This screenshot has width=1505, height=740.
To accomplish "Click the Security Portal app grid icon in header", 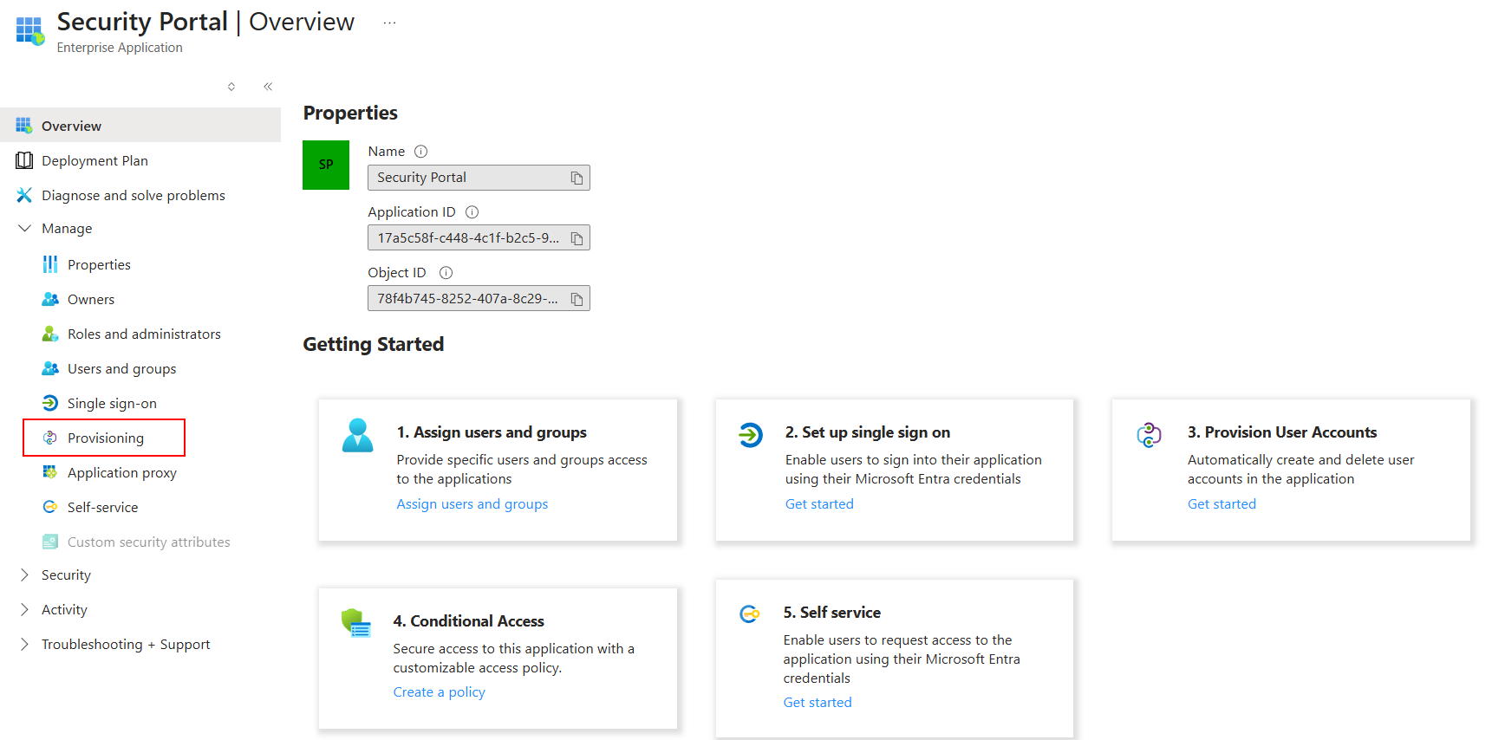I will tap(29, 30).
